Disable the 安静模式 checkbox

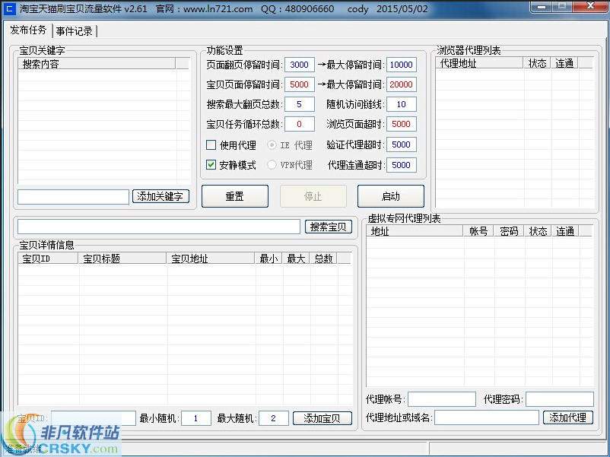pos(211,165)
